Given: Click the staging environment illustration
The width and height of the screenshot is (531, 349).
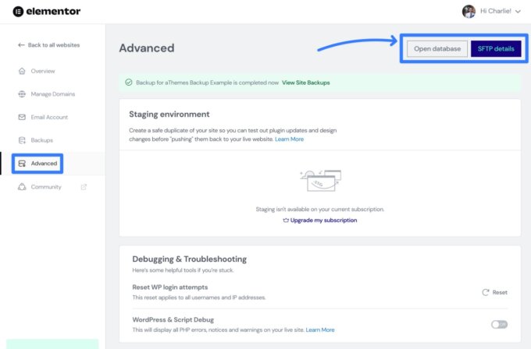Looking at the screenshot, I should [319, 181].
